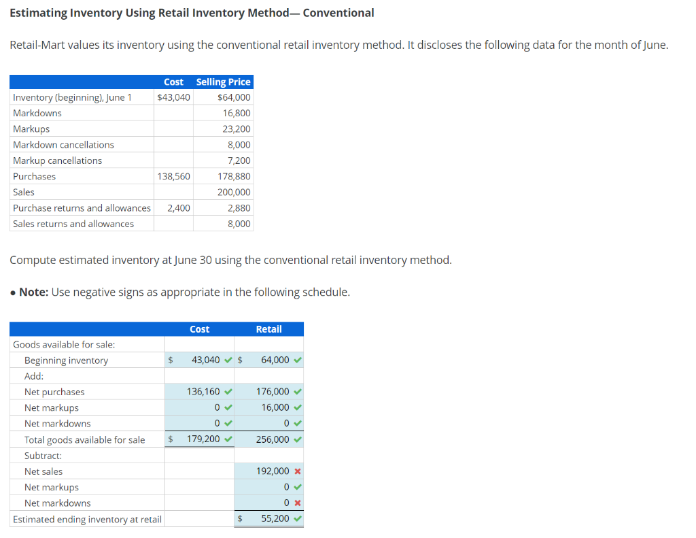Click the 'Markdown cancellations' row label
This screenshot has height=538, width=696.
(x=63, y=145)
